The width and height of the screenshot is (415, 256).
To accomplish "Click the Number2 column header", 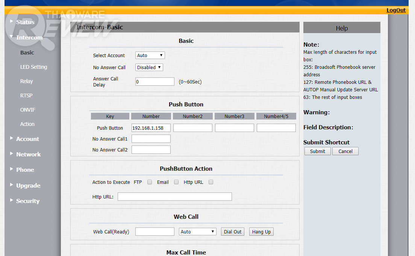I will pos(193,116).
